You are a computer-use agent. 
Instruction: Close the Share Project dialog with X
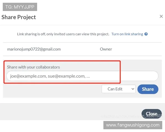(161, 16)
